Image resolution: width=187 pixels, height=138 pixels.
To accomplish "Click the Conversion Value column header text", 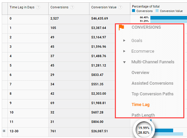I will (x=104, y=7).
